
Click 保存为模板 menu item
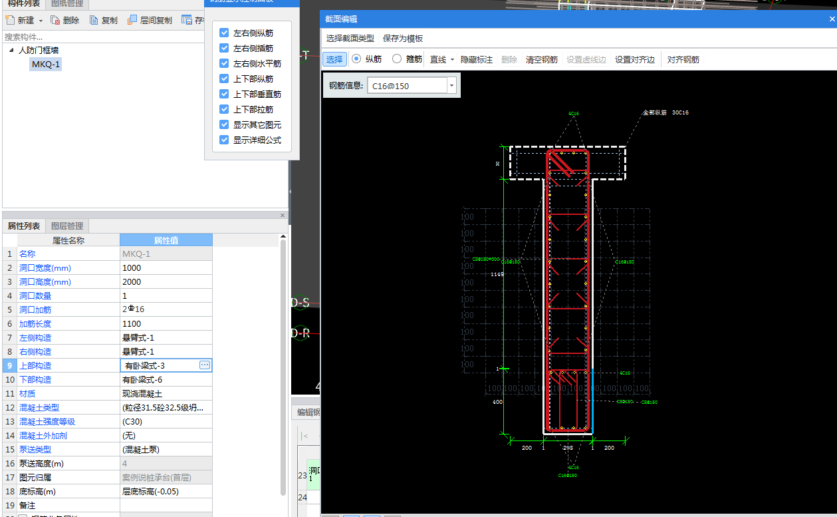tap(403, 39)
